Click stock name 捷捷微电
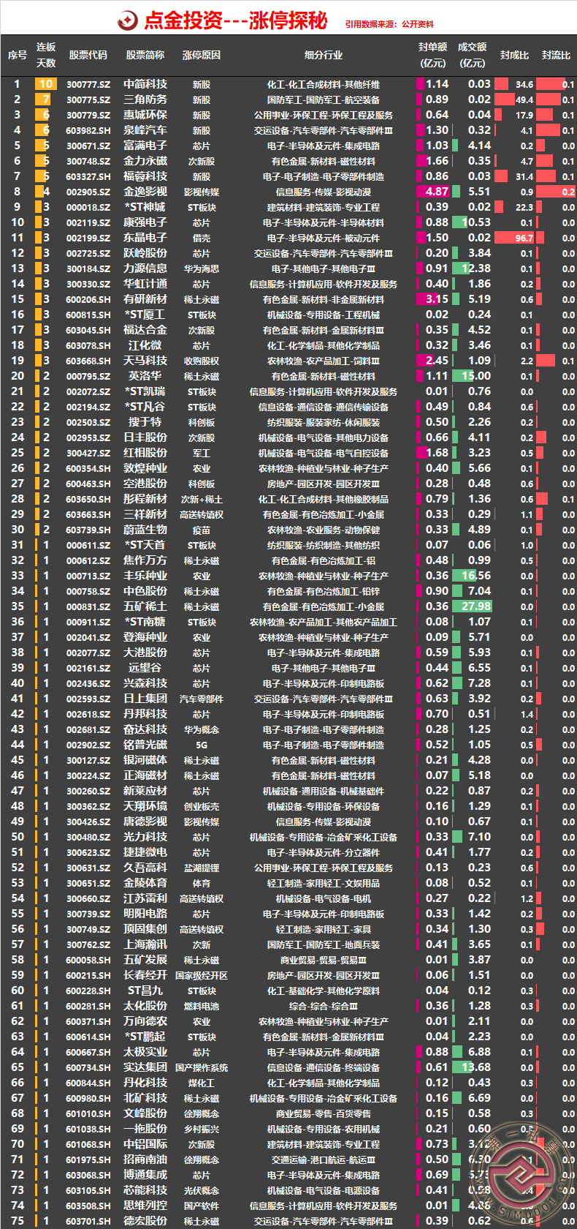The height and width of the screenshot is (1229, 577). tap(145, 852)
